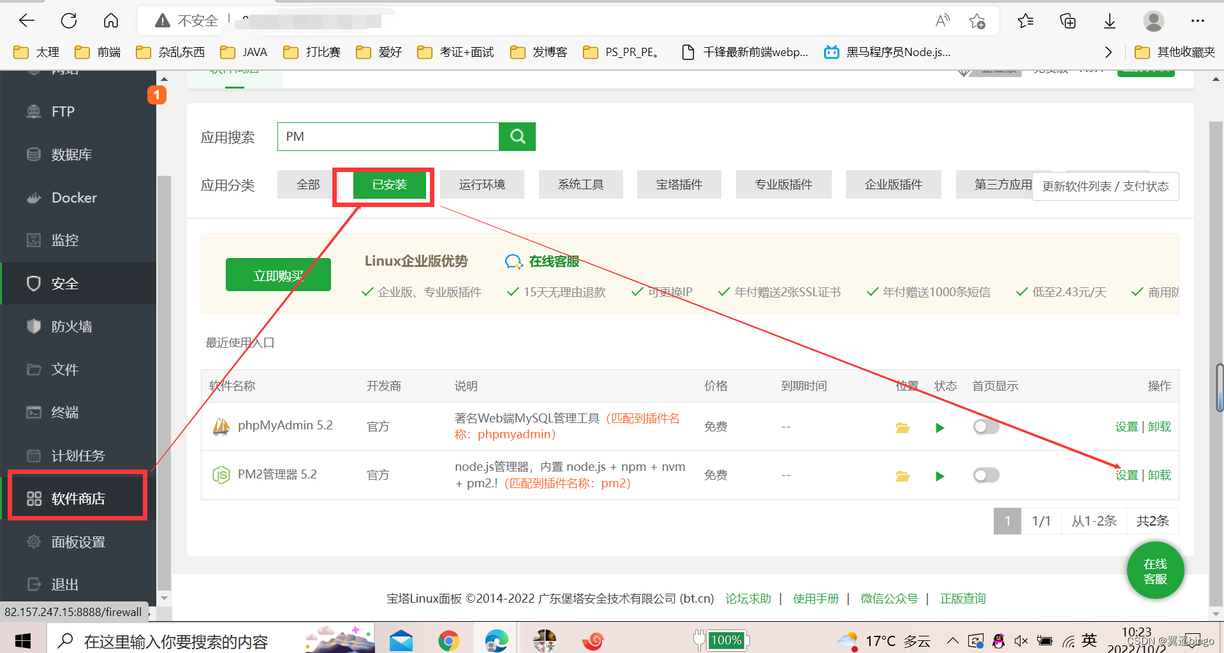This screenshot has height=653, width=1224.
Task: Focus the 应用搜索 input field
Action: click(388, 136)
